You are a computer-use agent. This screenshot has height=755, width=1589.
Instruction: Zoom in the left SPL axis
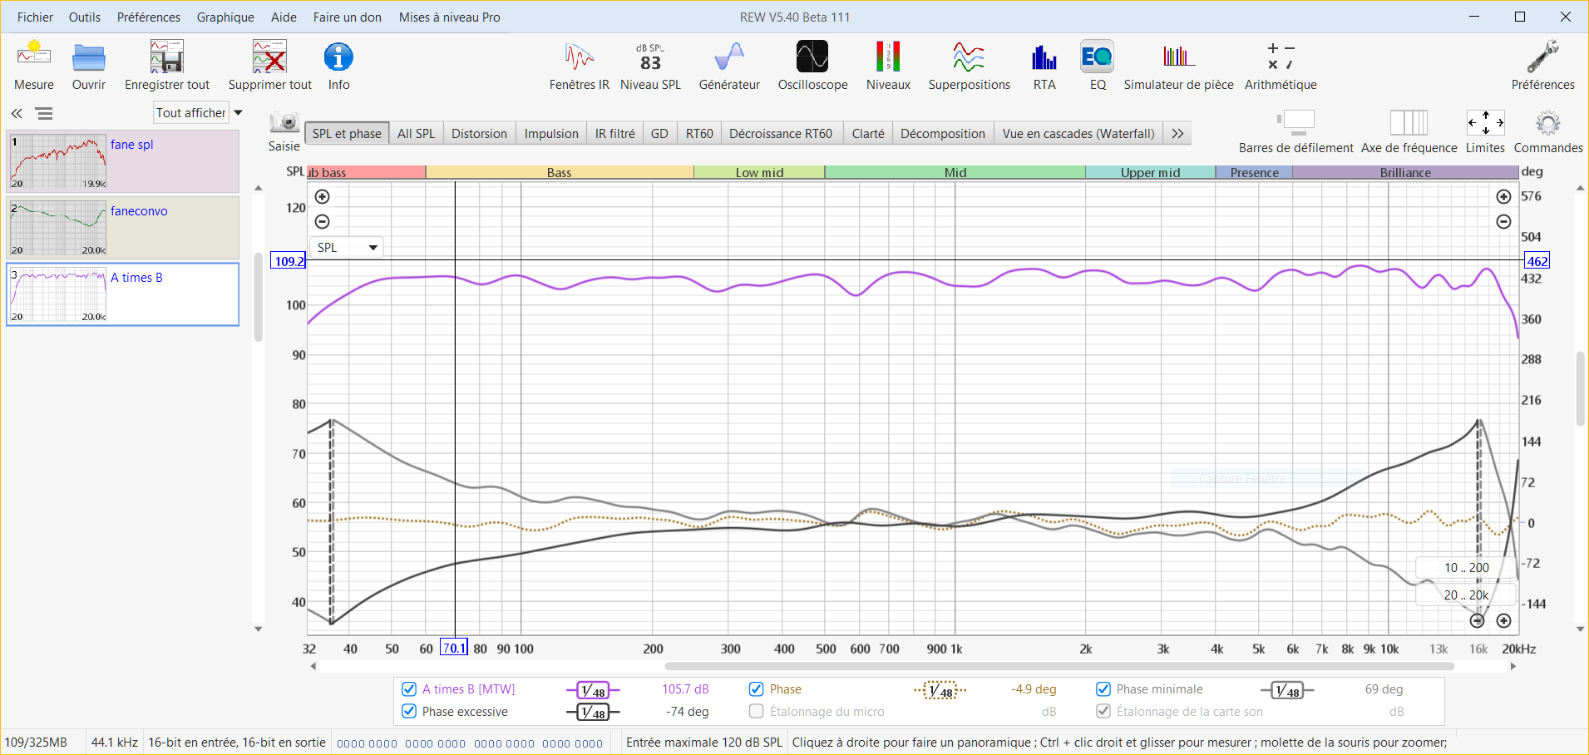(x=323, y=196)
